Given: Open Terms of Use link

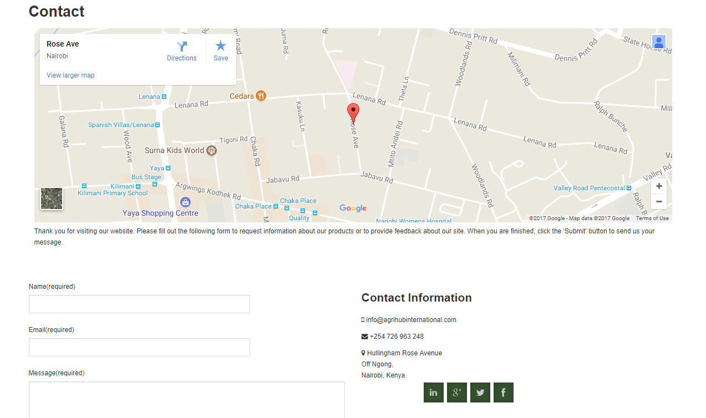Looking at the screenshot, I should (x=652, y=218).
